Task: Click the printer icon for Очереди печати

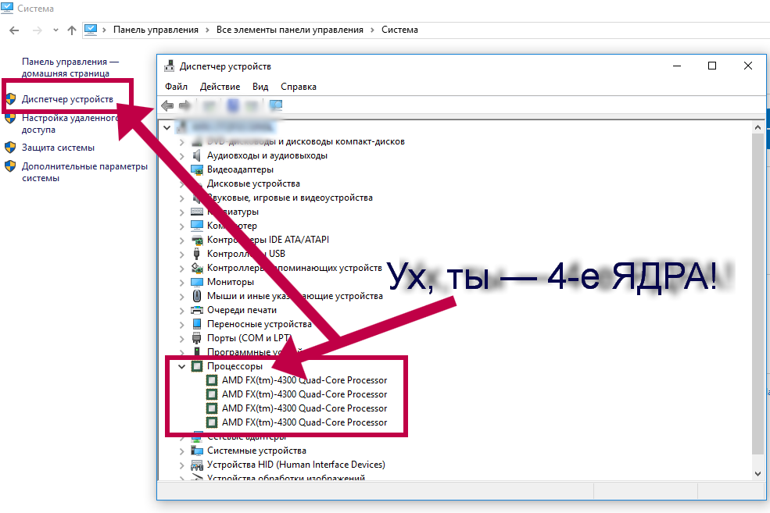Action: pyautogui.click(x=197, y=310)
